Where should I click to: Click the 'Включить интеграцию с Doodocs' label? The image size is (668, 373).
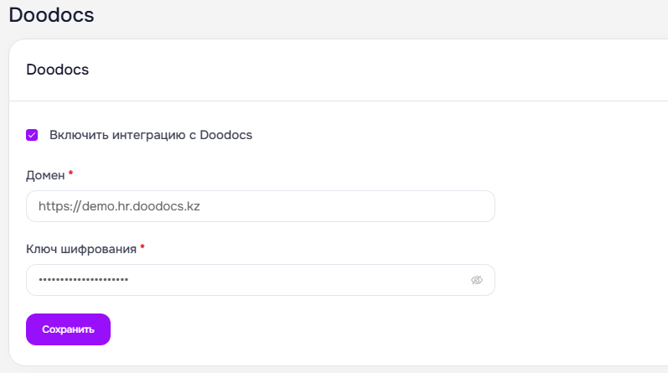(x=151, y=135)
